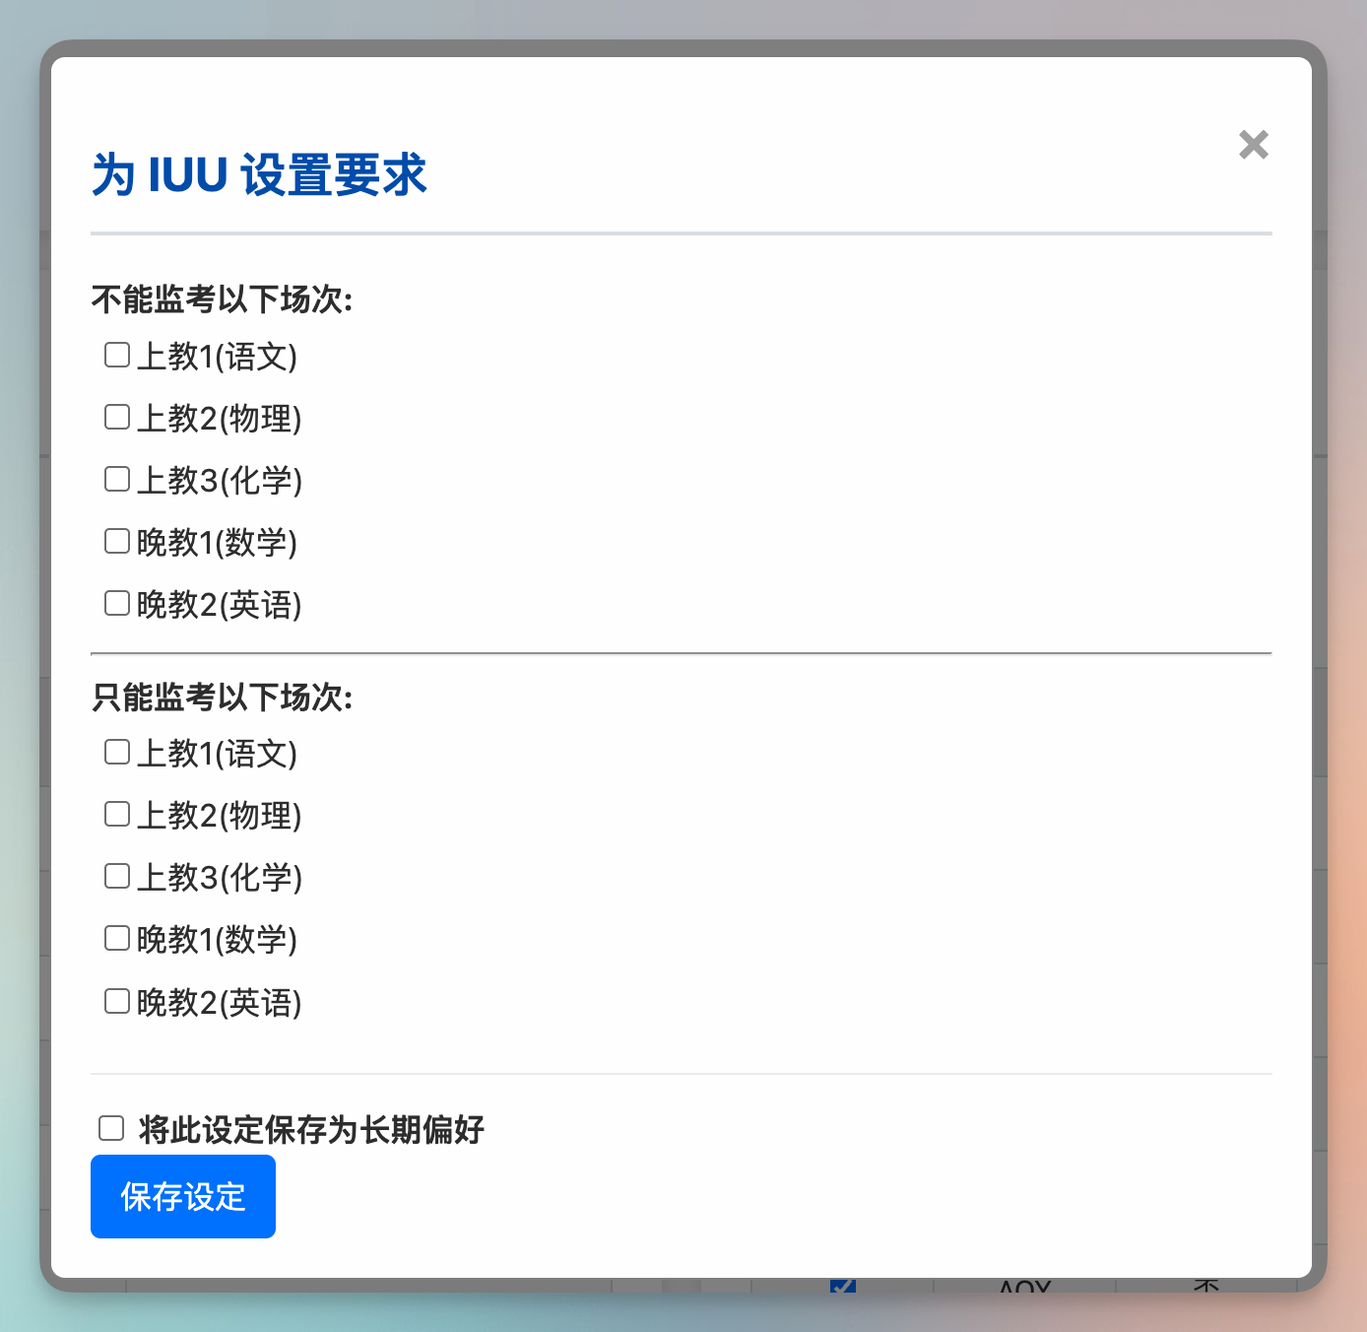Image resolution: width=1367 pixels, height=1332 pixels.
Task: Toggle 晚教2(英语) checkbox under 不能监考
Action: tap(117, 603)
